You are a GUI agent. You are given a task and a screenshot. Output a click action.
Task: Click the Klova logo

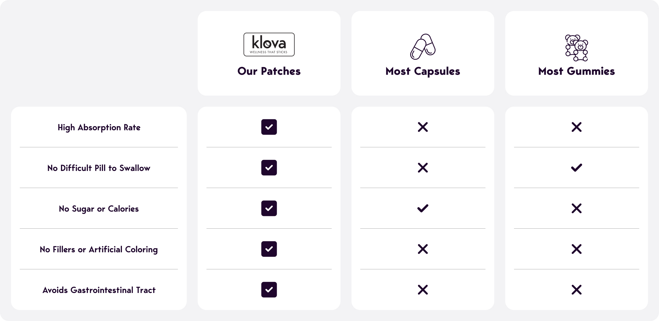coord(269,45)
